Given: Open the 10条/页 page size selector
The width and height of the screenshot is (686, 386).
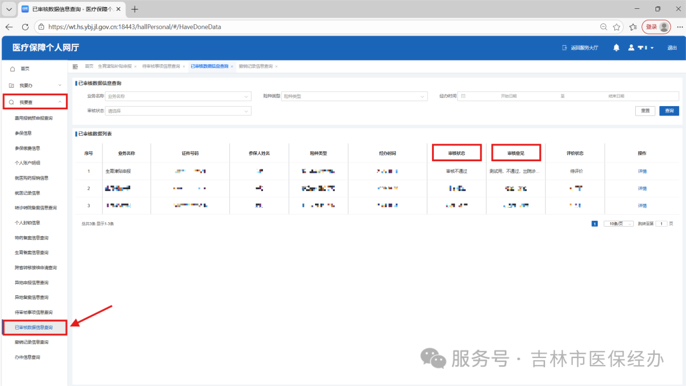Looking at the screenshot, I should click(x=618, y=223).
